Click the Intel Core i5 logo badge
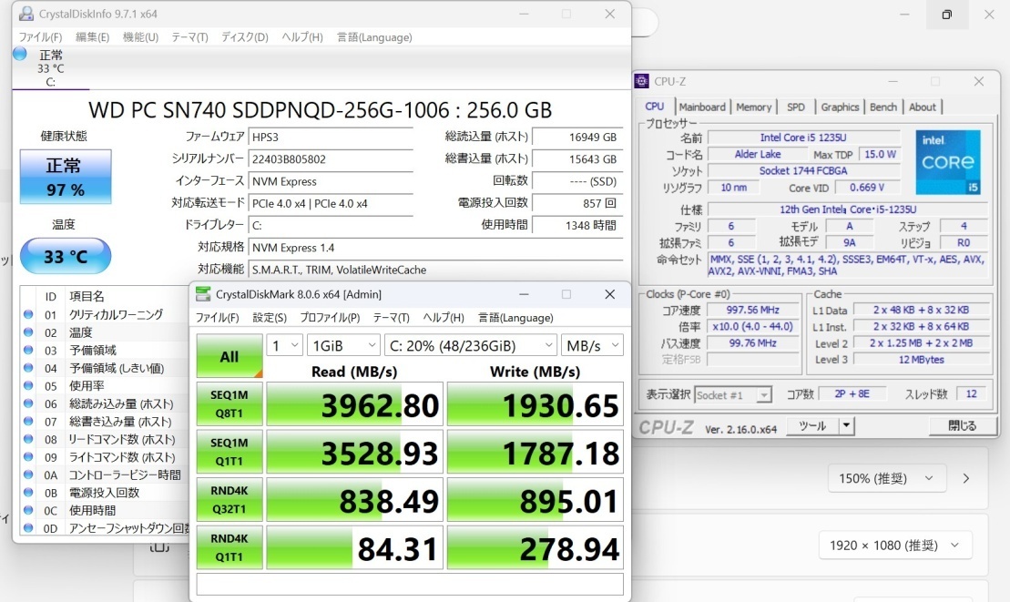The width and height of the screenshot is (1010, 602). click(x=948, y=162)
